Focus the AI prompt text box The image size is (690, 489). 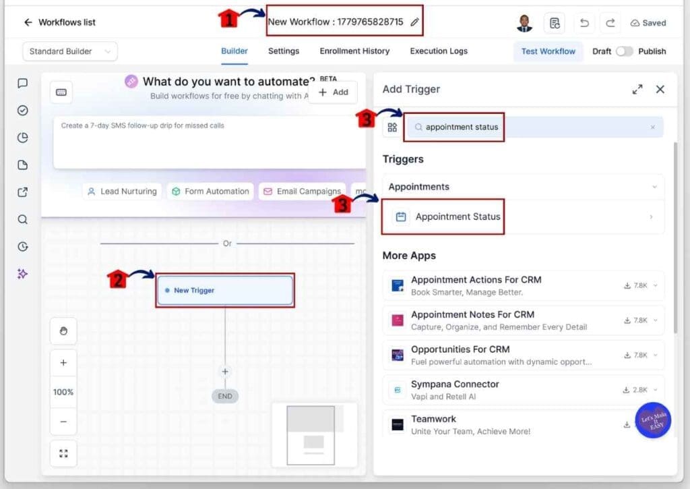pos(210,142)
